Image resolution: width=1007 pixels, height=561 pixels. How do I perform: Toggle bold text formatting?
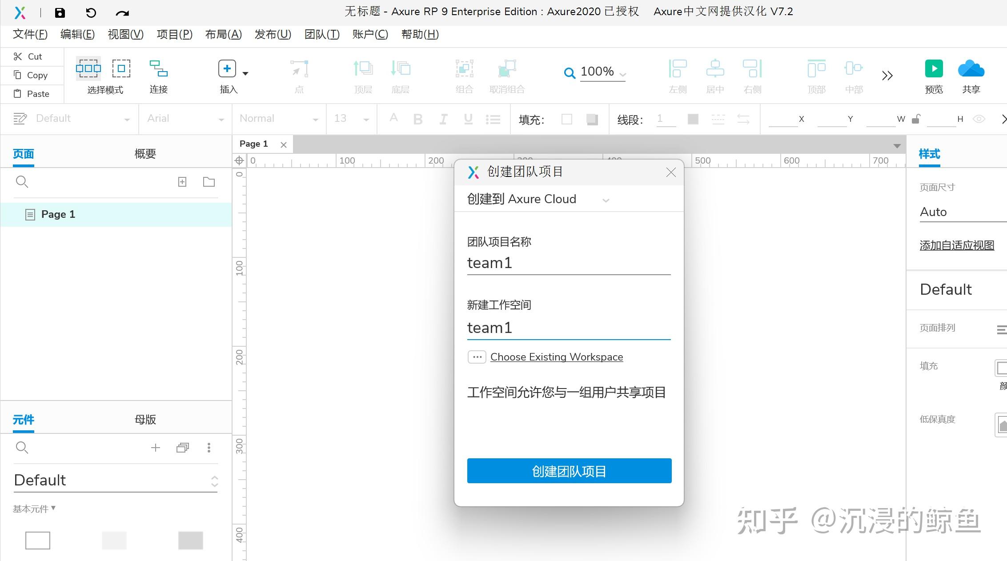pos(417,119)
